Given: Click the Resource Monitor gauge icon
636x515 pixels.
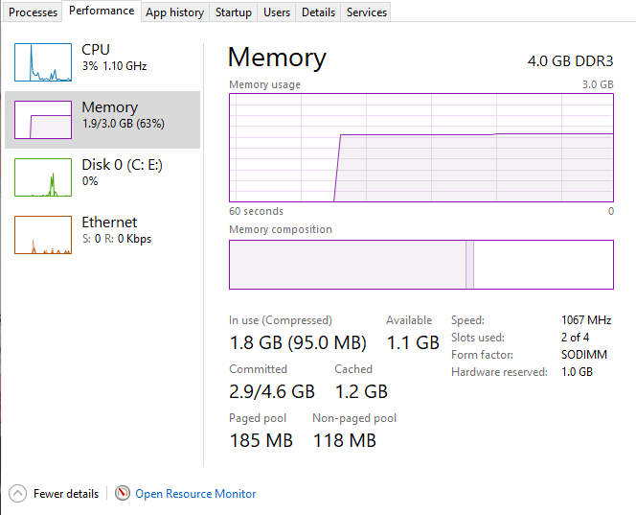Looking at the screenshot, I should click(x=123, y=494).
